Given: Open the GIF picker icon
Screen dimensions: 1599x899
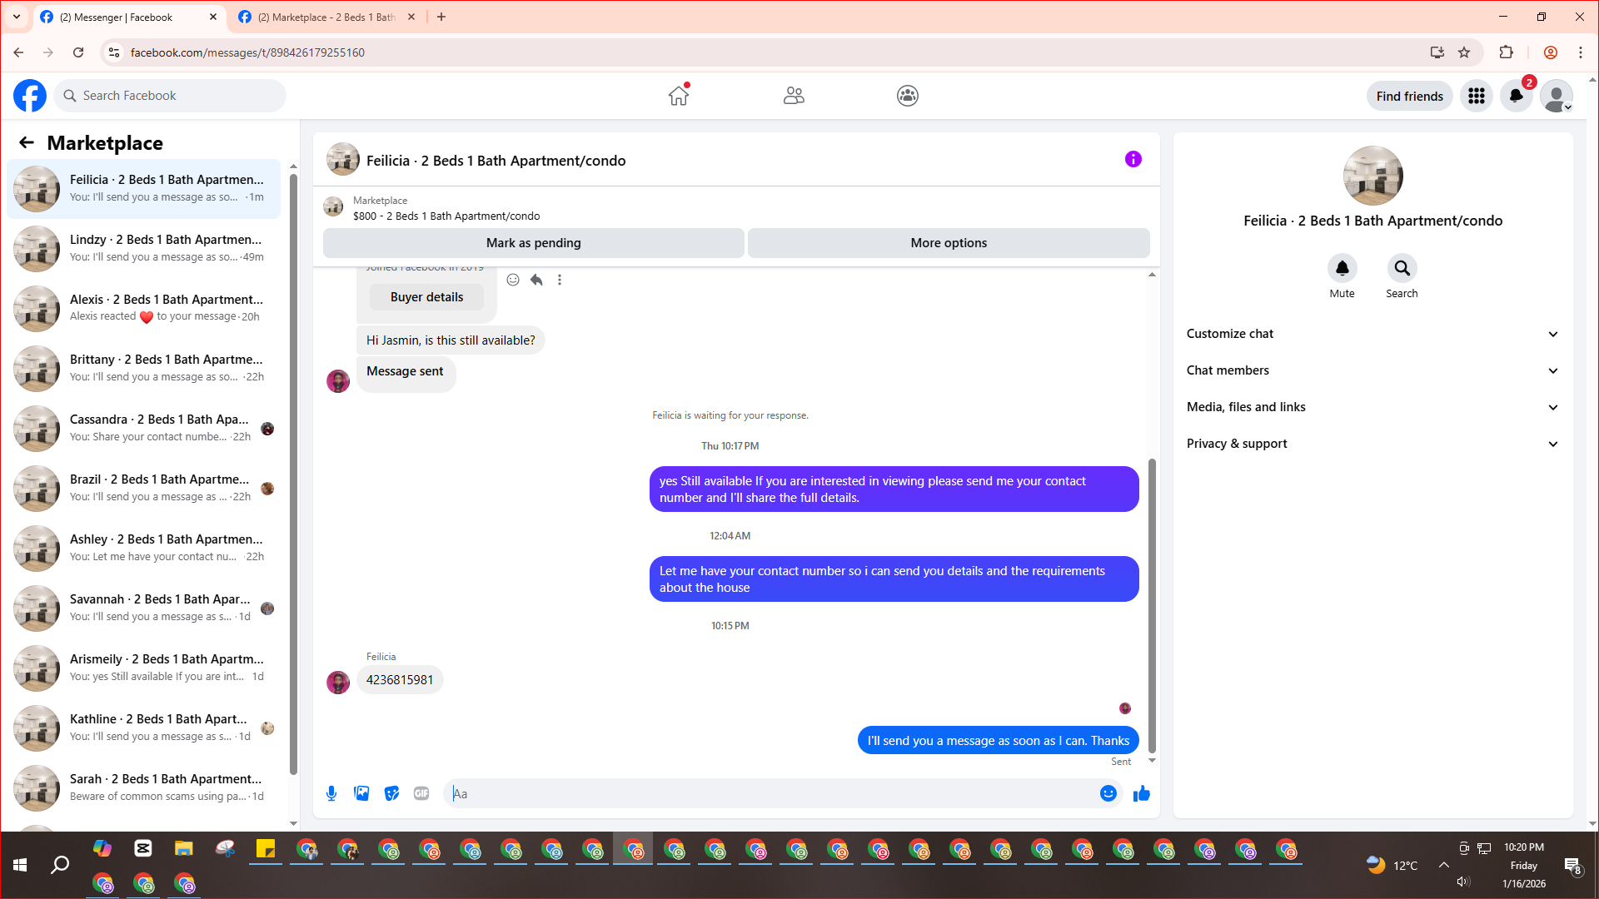Looking at the screenshot, I should point(421,793).
